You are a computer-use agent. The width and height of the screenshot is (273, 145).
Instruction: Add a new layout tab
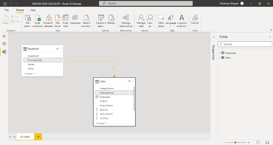coord(38,137)
